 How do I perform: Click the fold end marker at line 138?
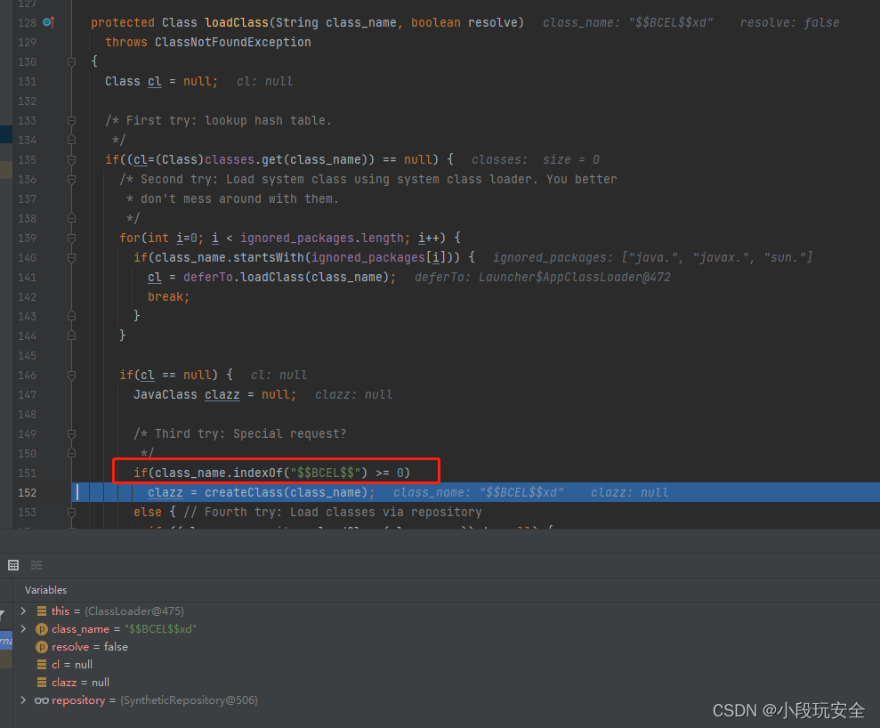pos(71,218)
